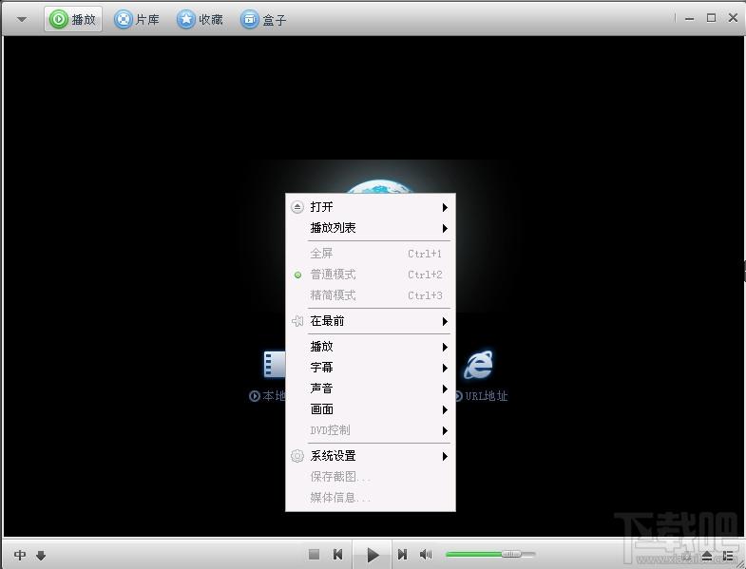
Task: Click the 中 language icon at bottom-left
Action: 20,555
